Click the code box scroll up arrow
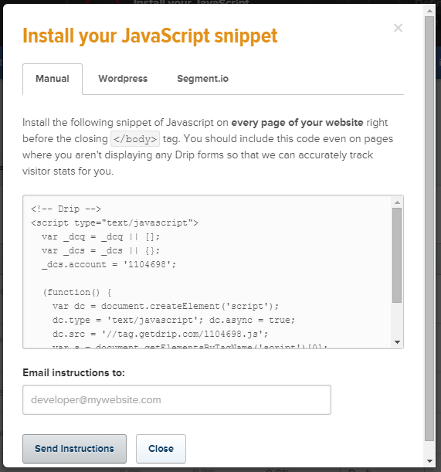 tap(397, 202)
